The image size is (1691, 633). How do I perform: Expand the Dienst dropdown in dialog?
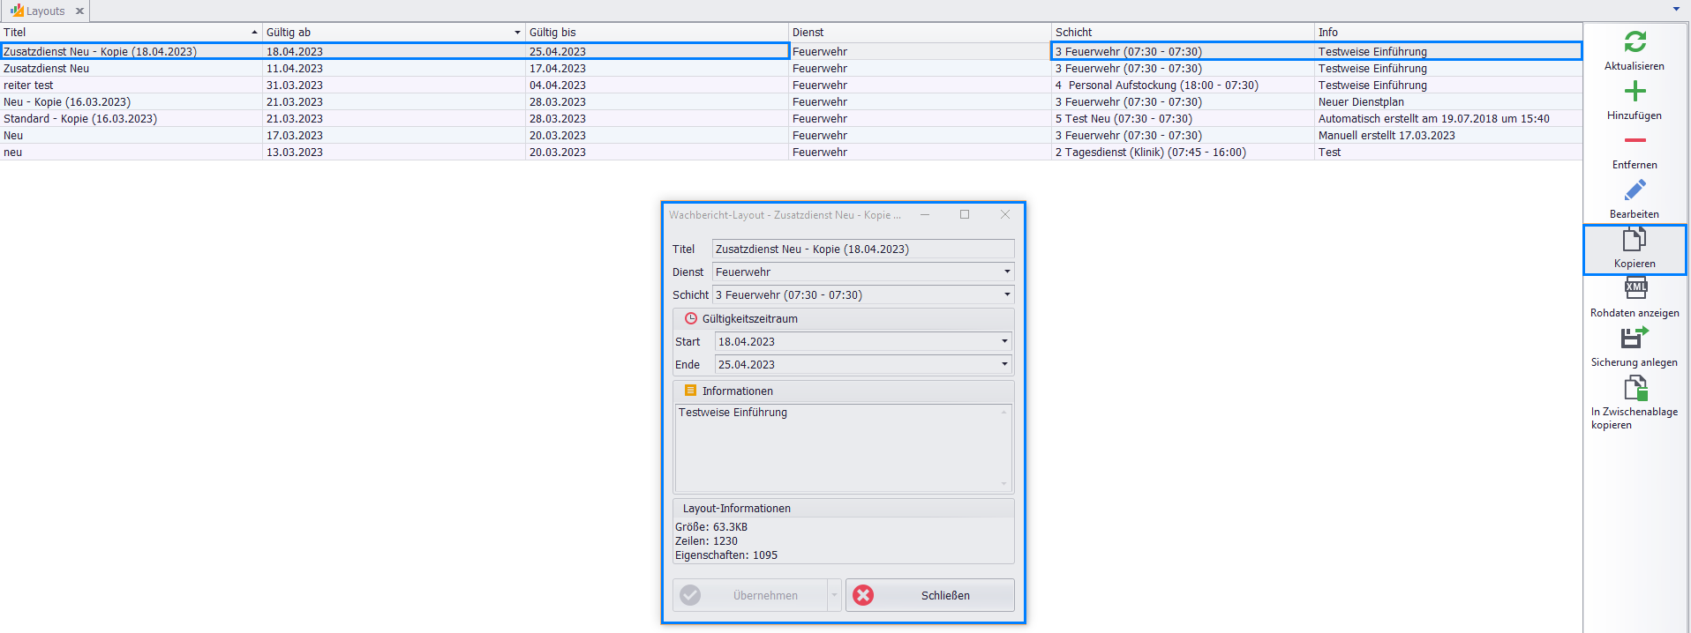pos(1006,272)
